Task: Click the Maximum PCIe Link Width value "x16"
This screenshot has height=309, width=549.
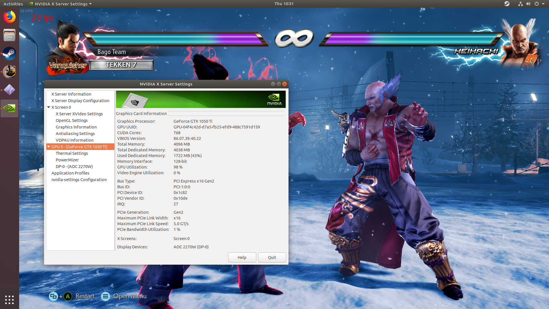Action: tap(177, 218)
